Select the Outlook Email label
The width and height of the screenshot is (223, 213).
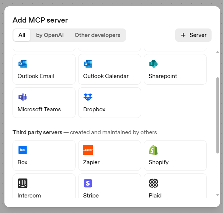[36, 76]
